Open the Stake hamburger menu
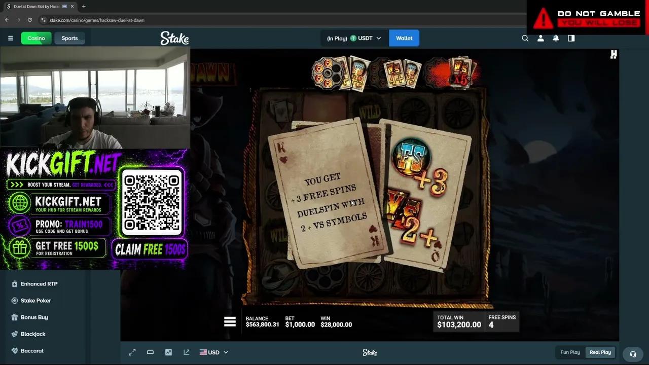 coord(10,38)
